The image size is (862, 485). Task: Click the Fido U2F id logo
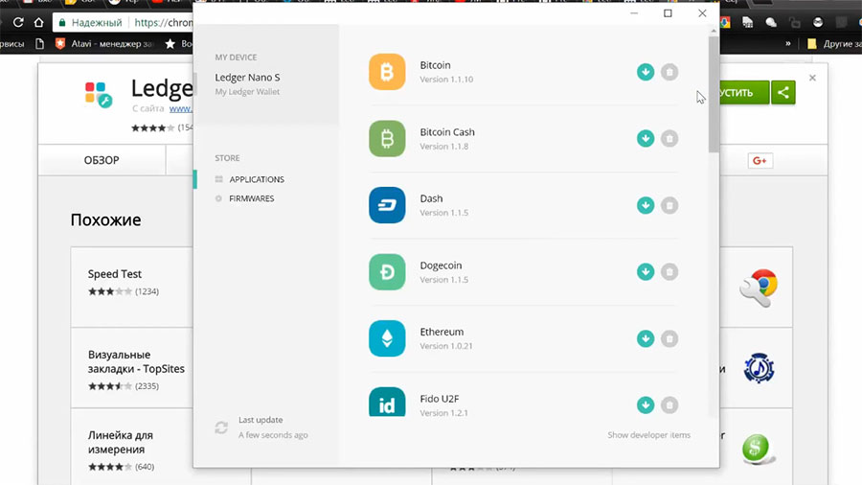click(x=387, y=402)
